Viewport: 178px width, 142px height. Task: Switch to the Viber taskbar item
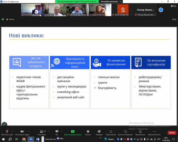tap(60, 138)
